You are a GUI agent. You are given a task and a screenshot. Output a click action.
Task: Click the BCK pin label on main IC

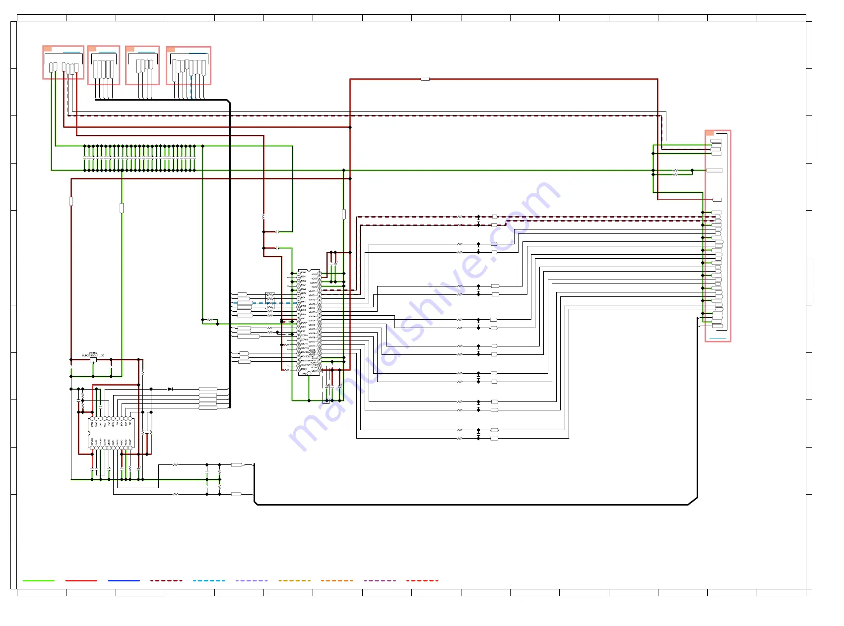tap(303, 297)
